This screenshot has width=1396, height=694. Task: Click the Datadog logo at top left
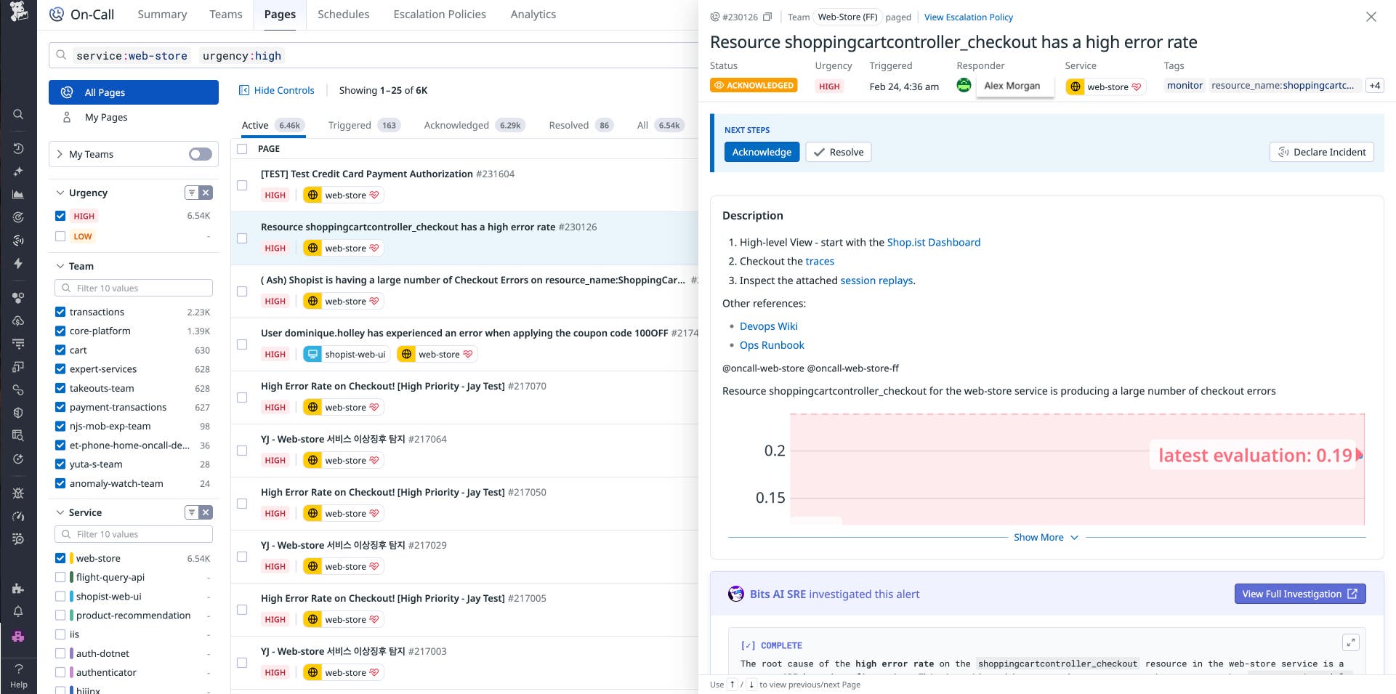[18, 12]
